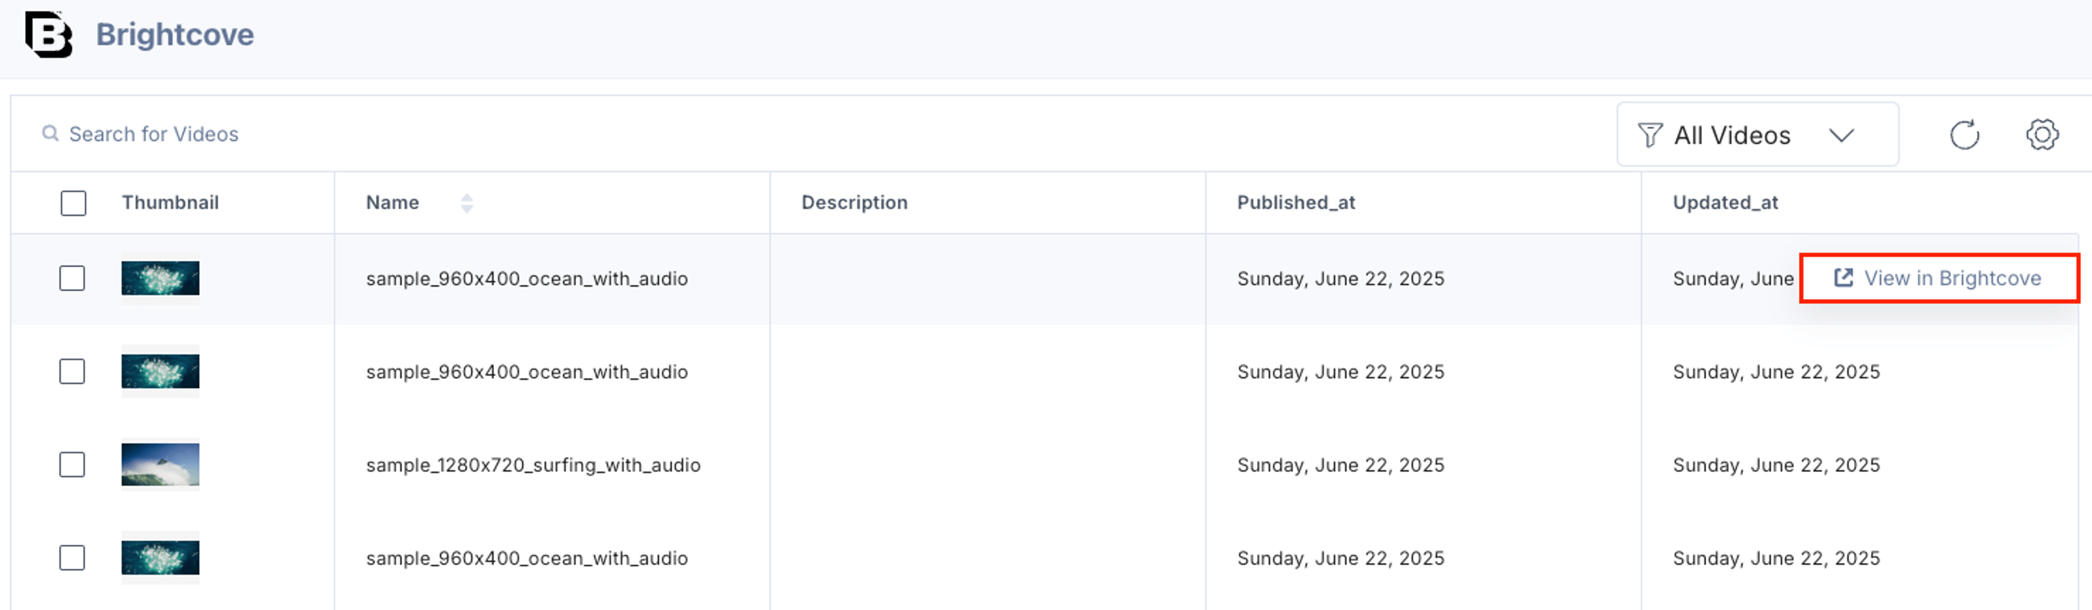Click the Updated_at column header
The image size is (2092, 610).
[1725, 202]
